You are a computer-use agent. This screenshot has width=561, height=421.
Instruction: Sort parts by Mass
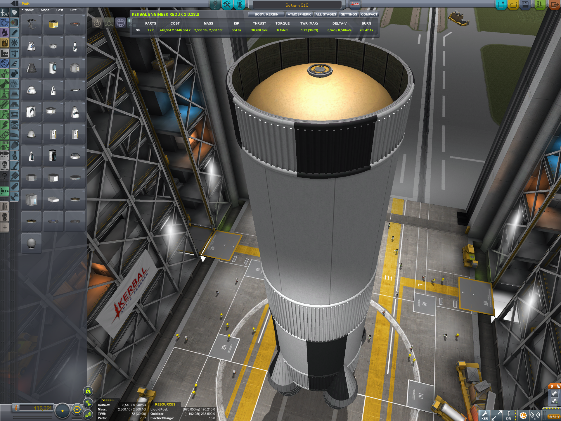[x=45, y=10]
